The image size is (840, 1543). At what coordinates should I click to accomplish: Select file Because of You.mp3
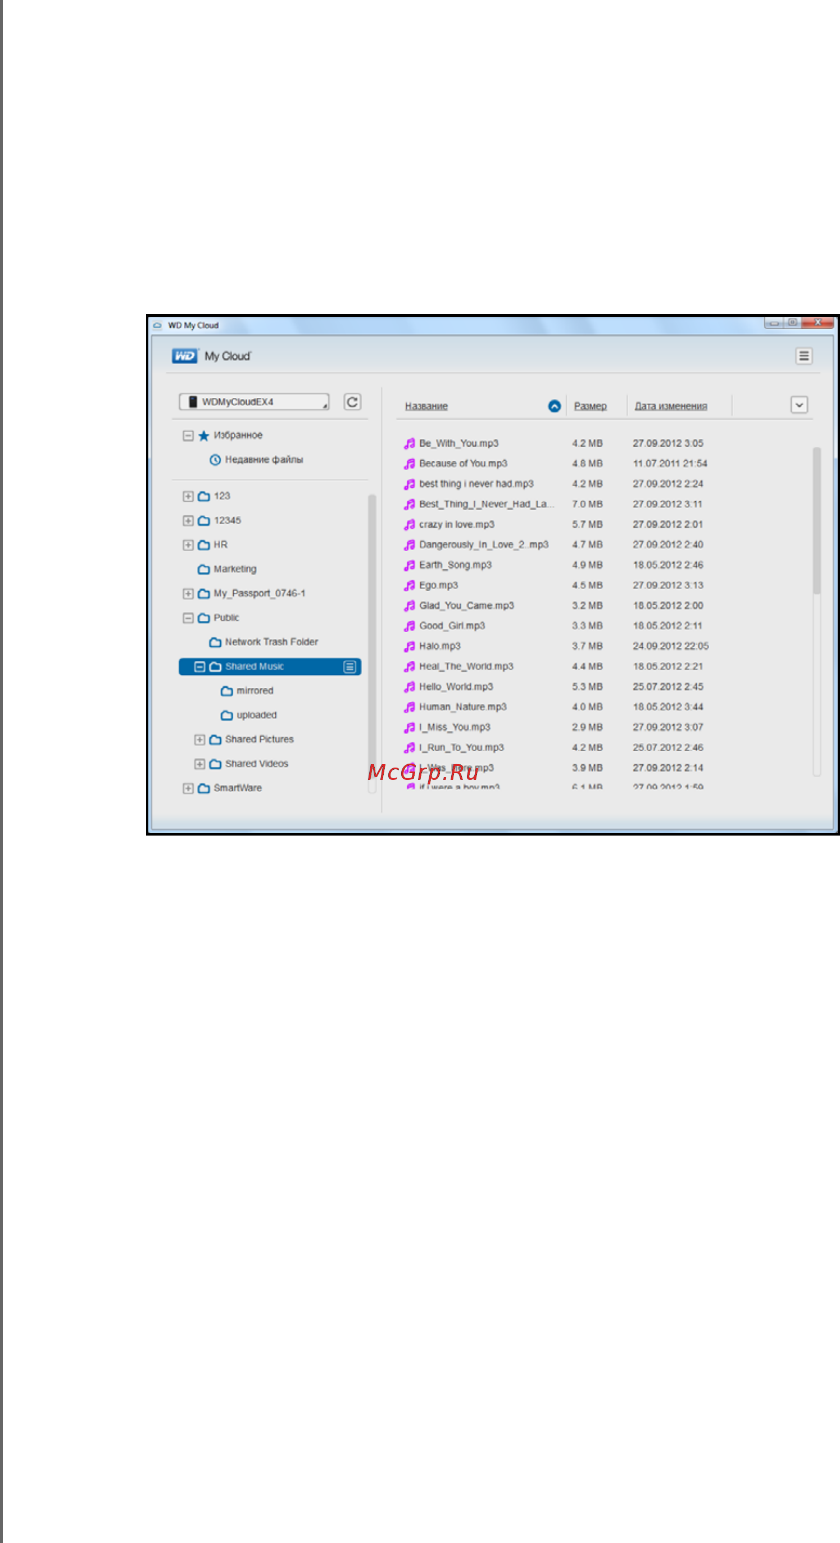[x=463, y=464]
